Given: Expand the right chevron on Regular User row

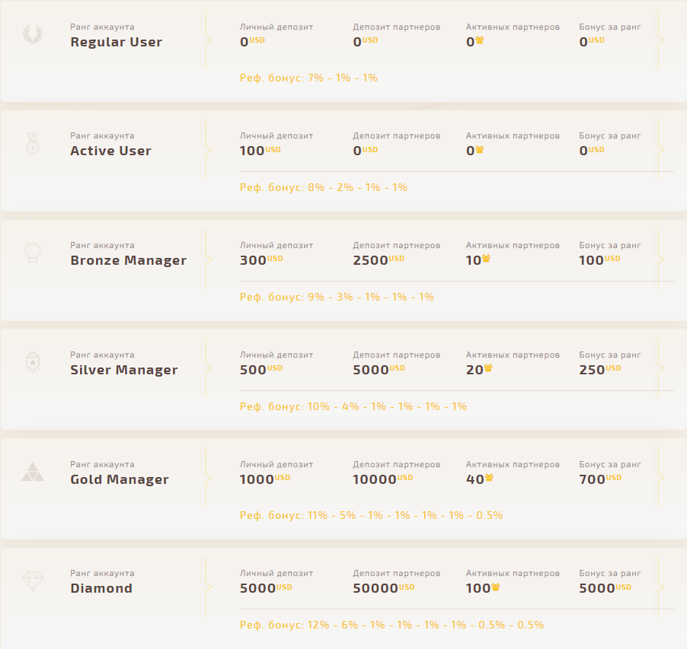Looking at the screenshot, I should click(661, 40).
